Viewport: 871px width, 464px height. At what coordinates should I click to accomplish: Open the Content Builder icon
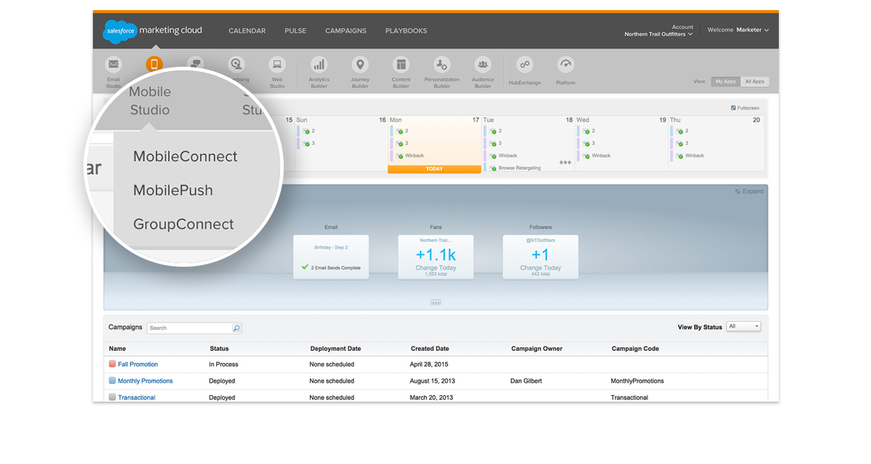pyautogui.click(x=401, y=64)
